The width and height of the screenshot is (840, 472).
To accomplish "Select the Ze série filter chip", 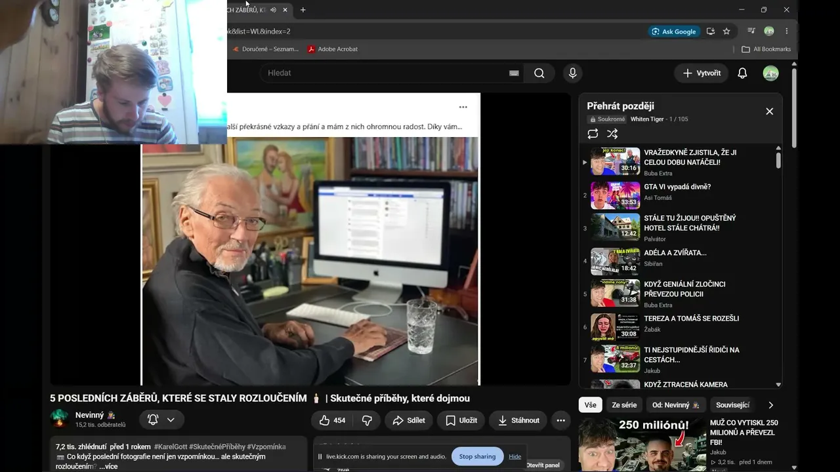I will (624, 405).
